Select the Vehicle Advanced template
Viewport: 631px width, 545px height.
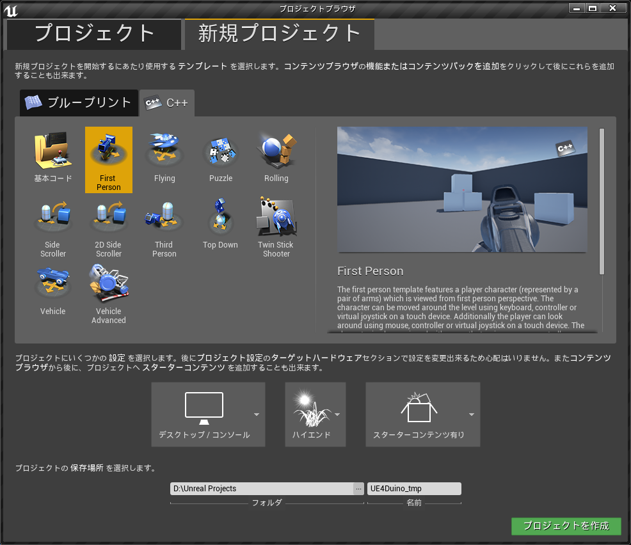pyautogui.click(x=109, y=293)
